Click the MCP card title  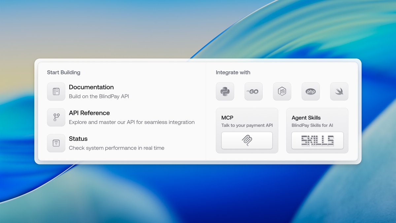(227, 118)
